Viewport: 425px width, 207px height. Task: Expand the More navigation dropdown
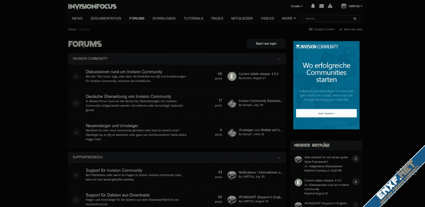(x=289, y=19)
